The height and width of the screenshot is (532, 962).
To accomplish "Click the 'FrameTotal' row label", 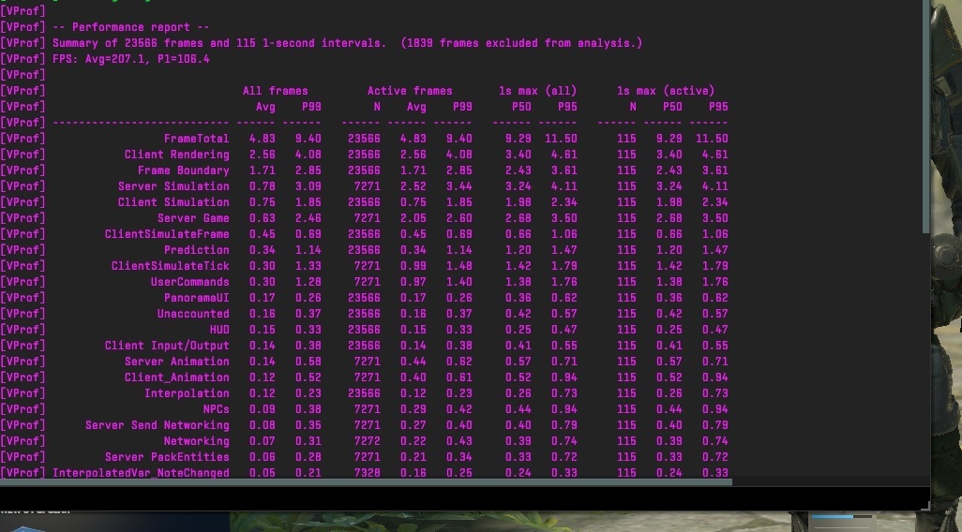I will tap(196, 140).
